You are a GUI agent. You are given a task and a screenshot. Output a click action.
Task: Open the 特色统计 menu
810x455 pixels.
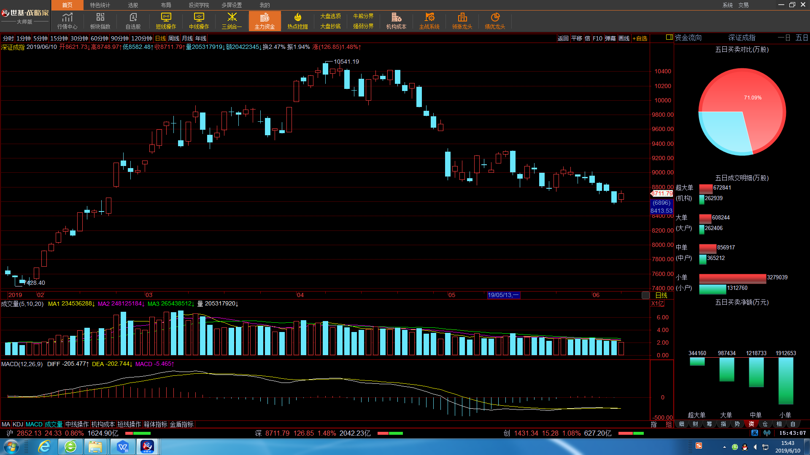100,5
